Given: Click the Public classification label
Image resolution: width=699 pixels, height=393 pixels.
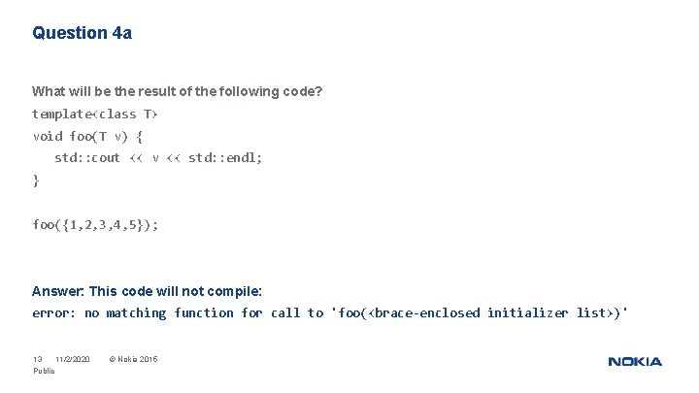Looking at the screenshot, I should (x=44, y=371).
